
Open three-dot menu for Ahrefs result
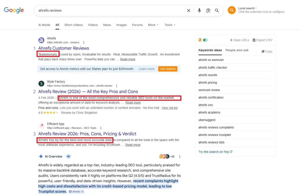point(84,42)
